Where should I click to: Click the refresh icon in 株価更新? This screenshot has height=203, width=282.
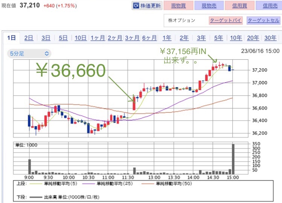136,6
